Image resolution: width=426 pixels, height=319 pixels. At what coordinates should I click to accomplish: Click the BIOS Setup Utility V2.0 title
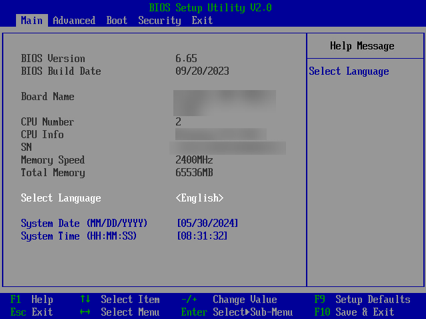click(211, 7)
